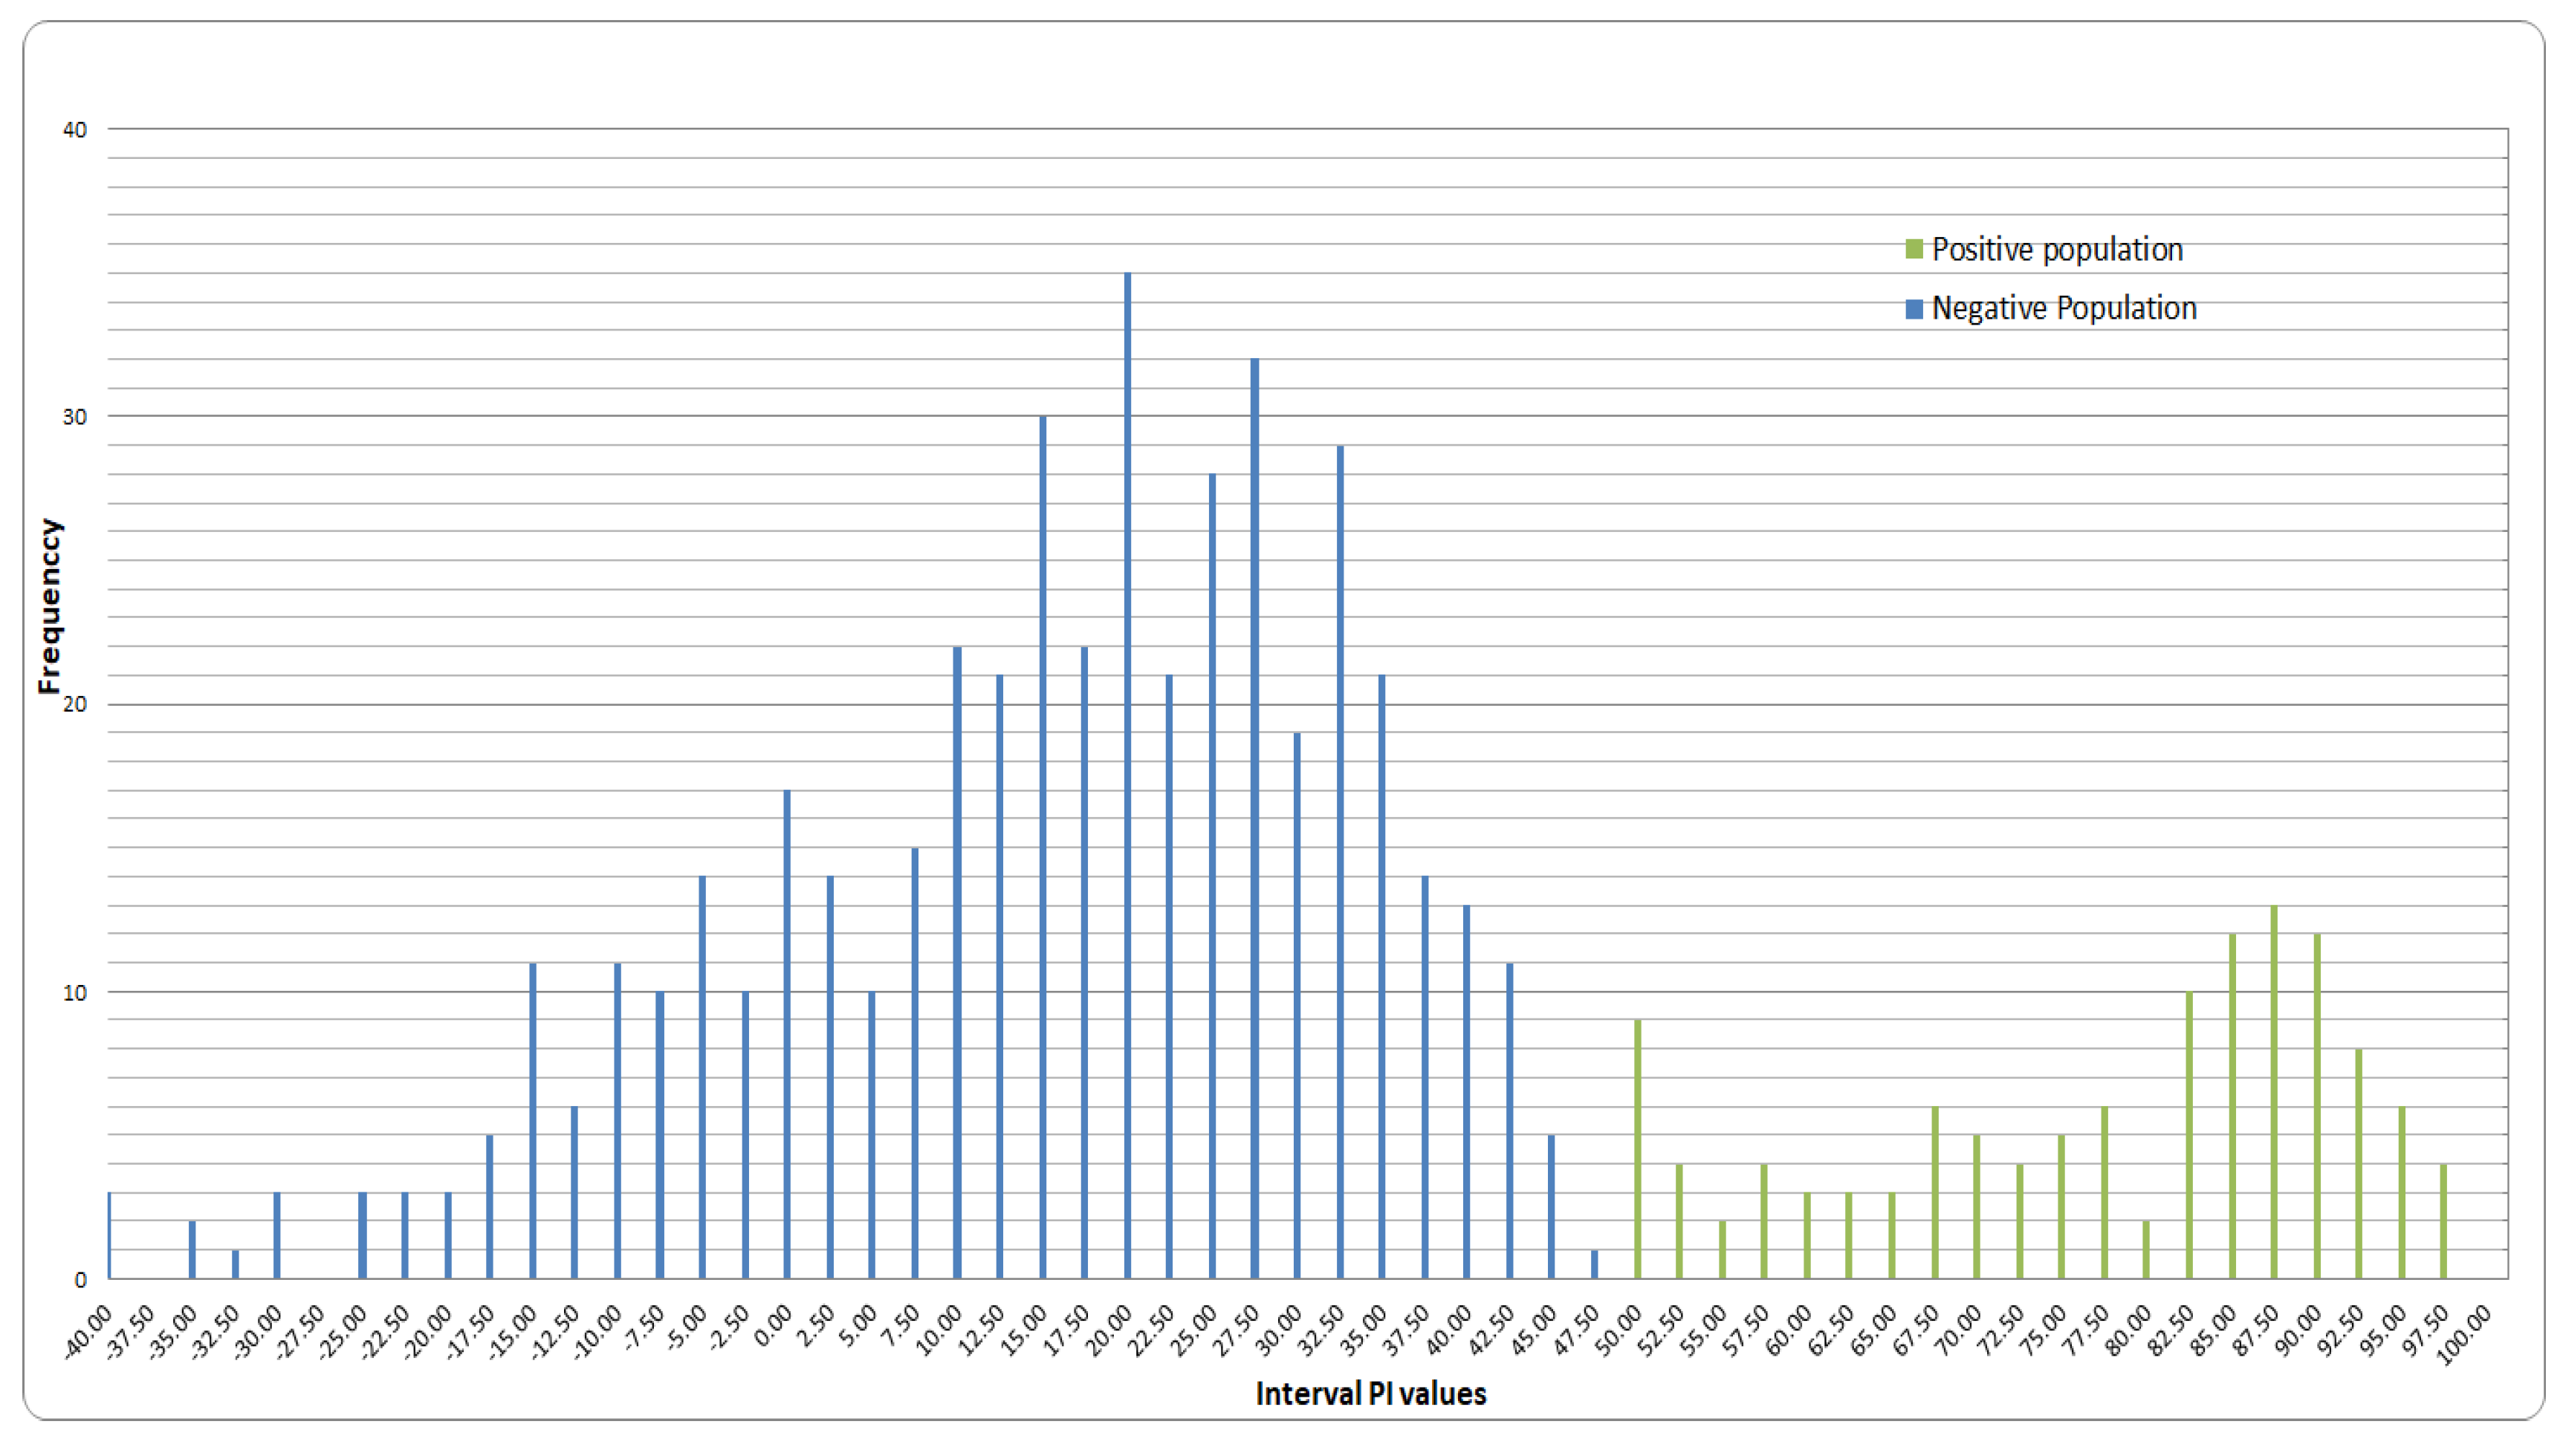Viewport: 2563px width, 1456px height.
Task: Click the 20 label on frequency axis
Action: 75,704
